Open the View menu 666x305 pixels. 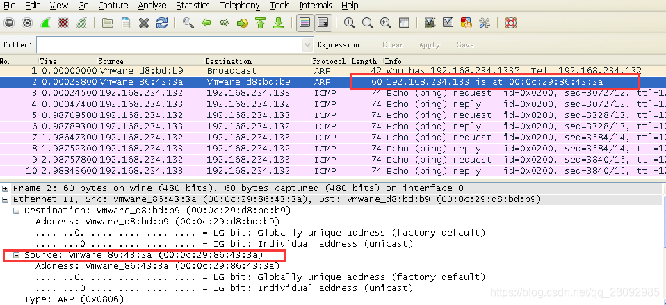(x=58, y=6)
